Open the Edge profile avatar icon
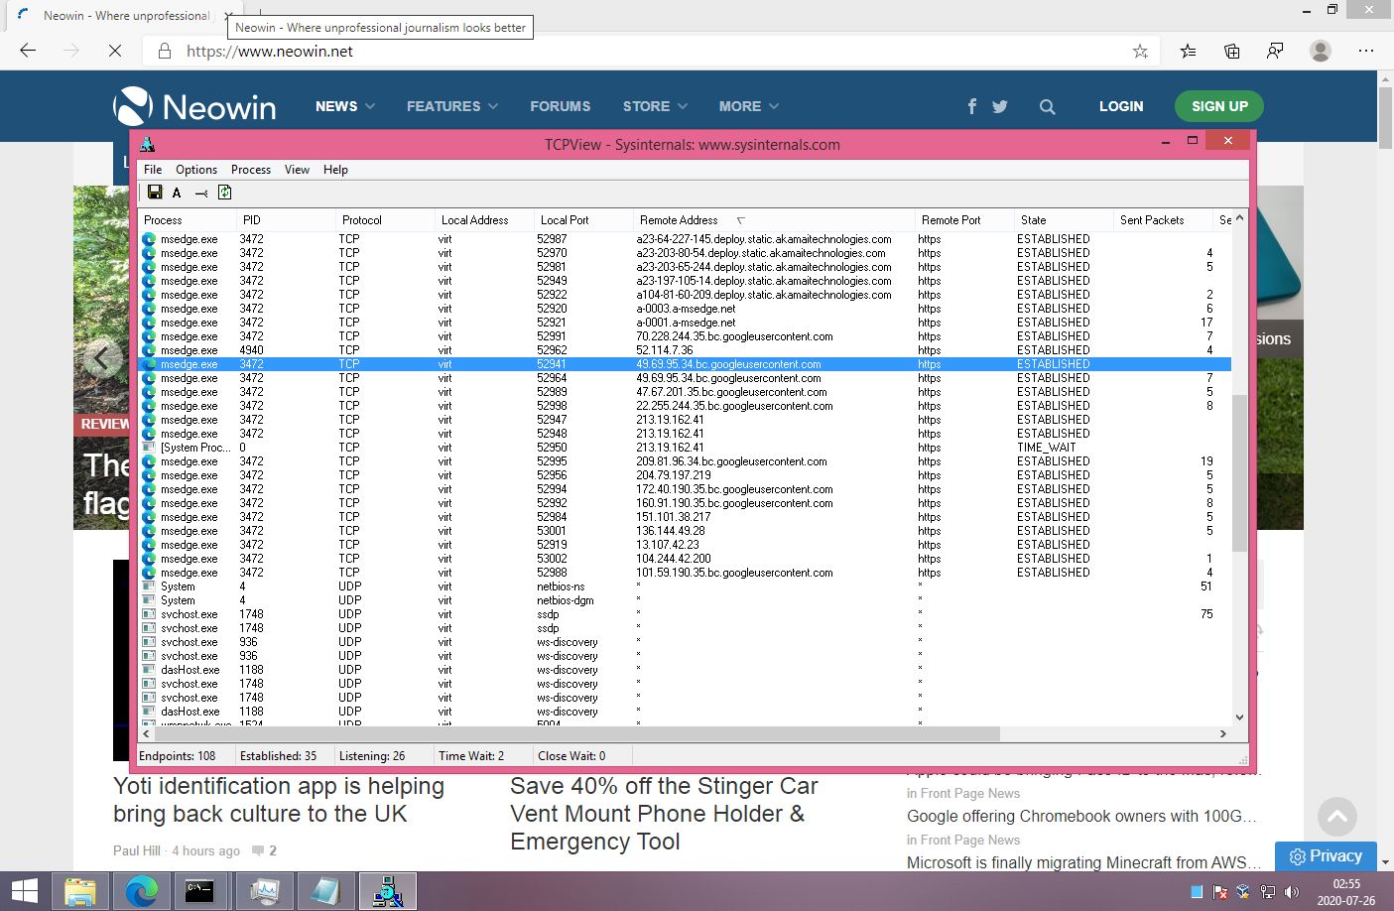 (x=1320, y=51)
